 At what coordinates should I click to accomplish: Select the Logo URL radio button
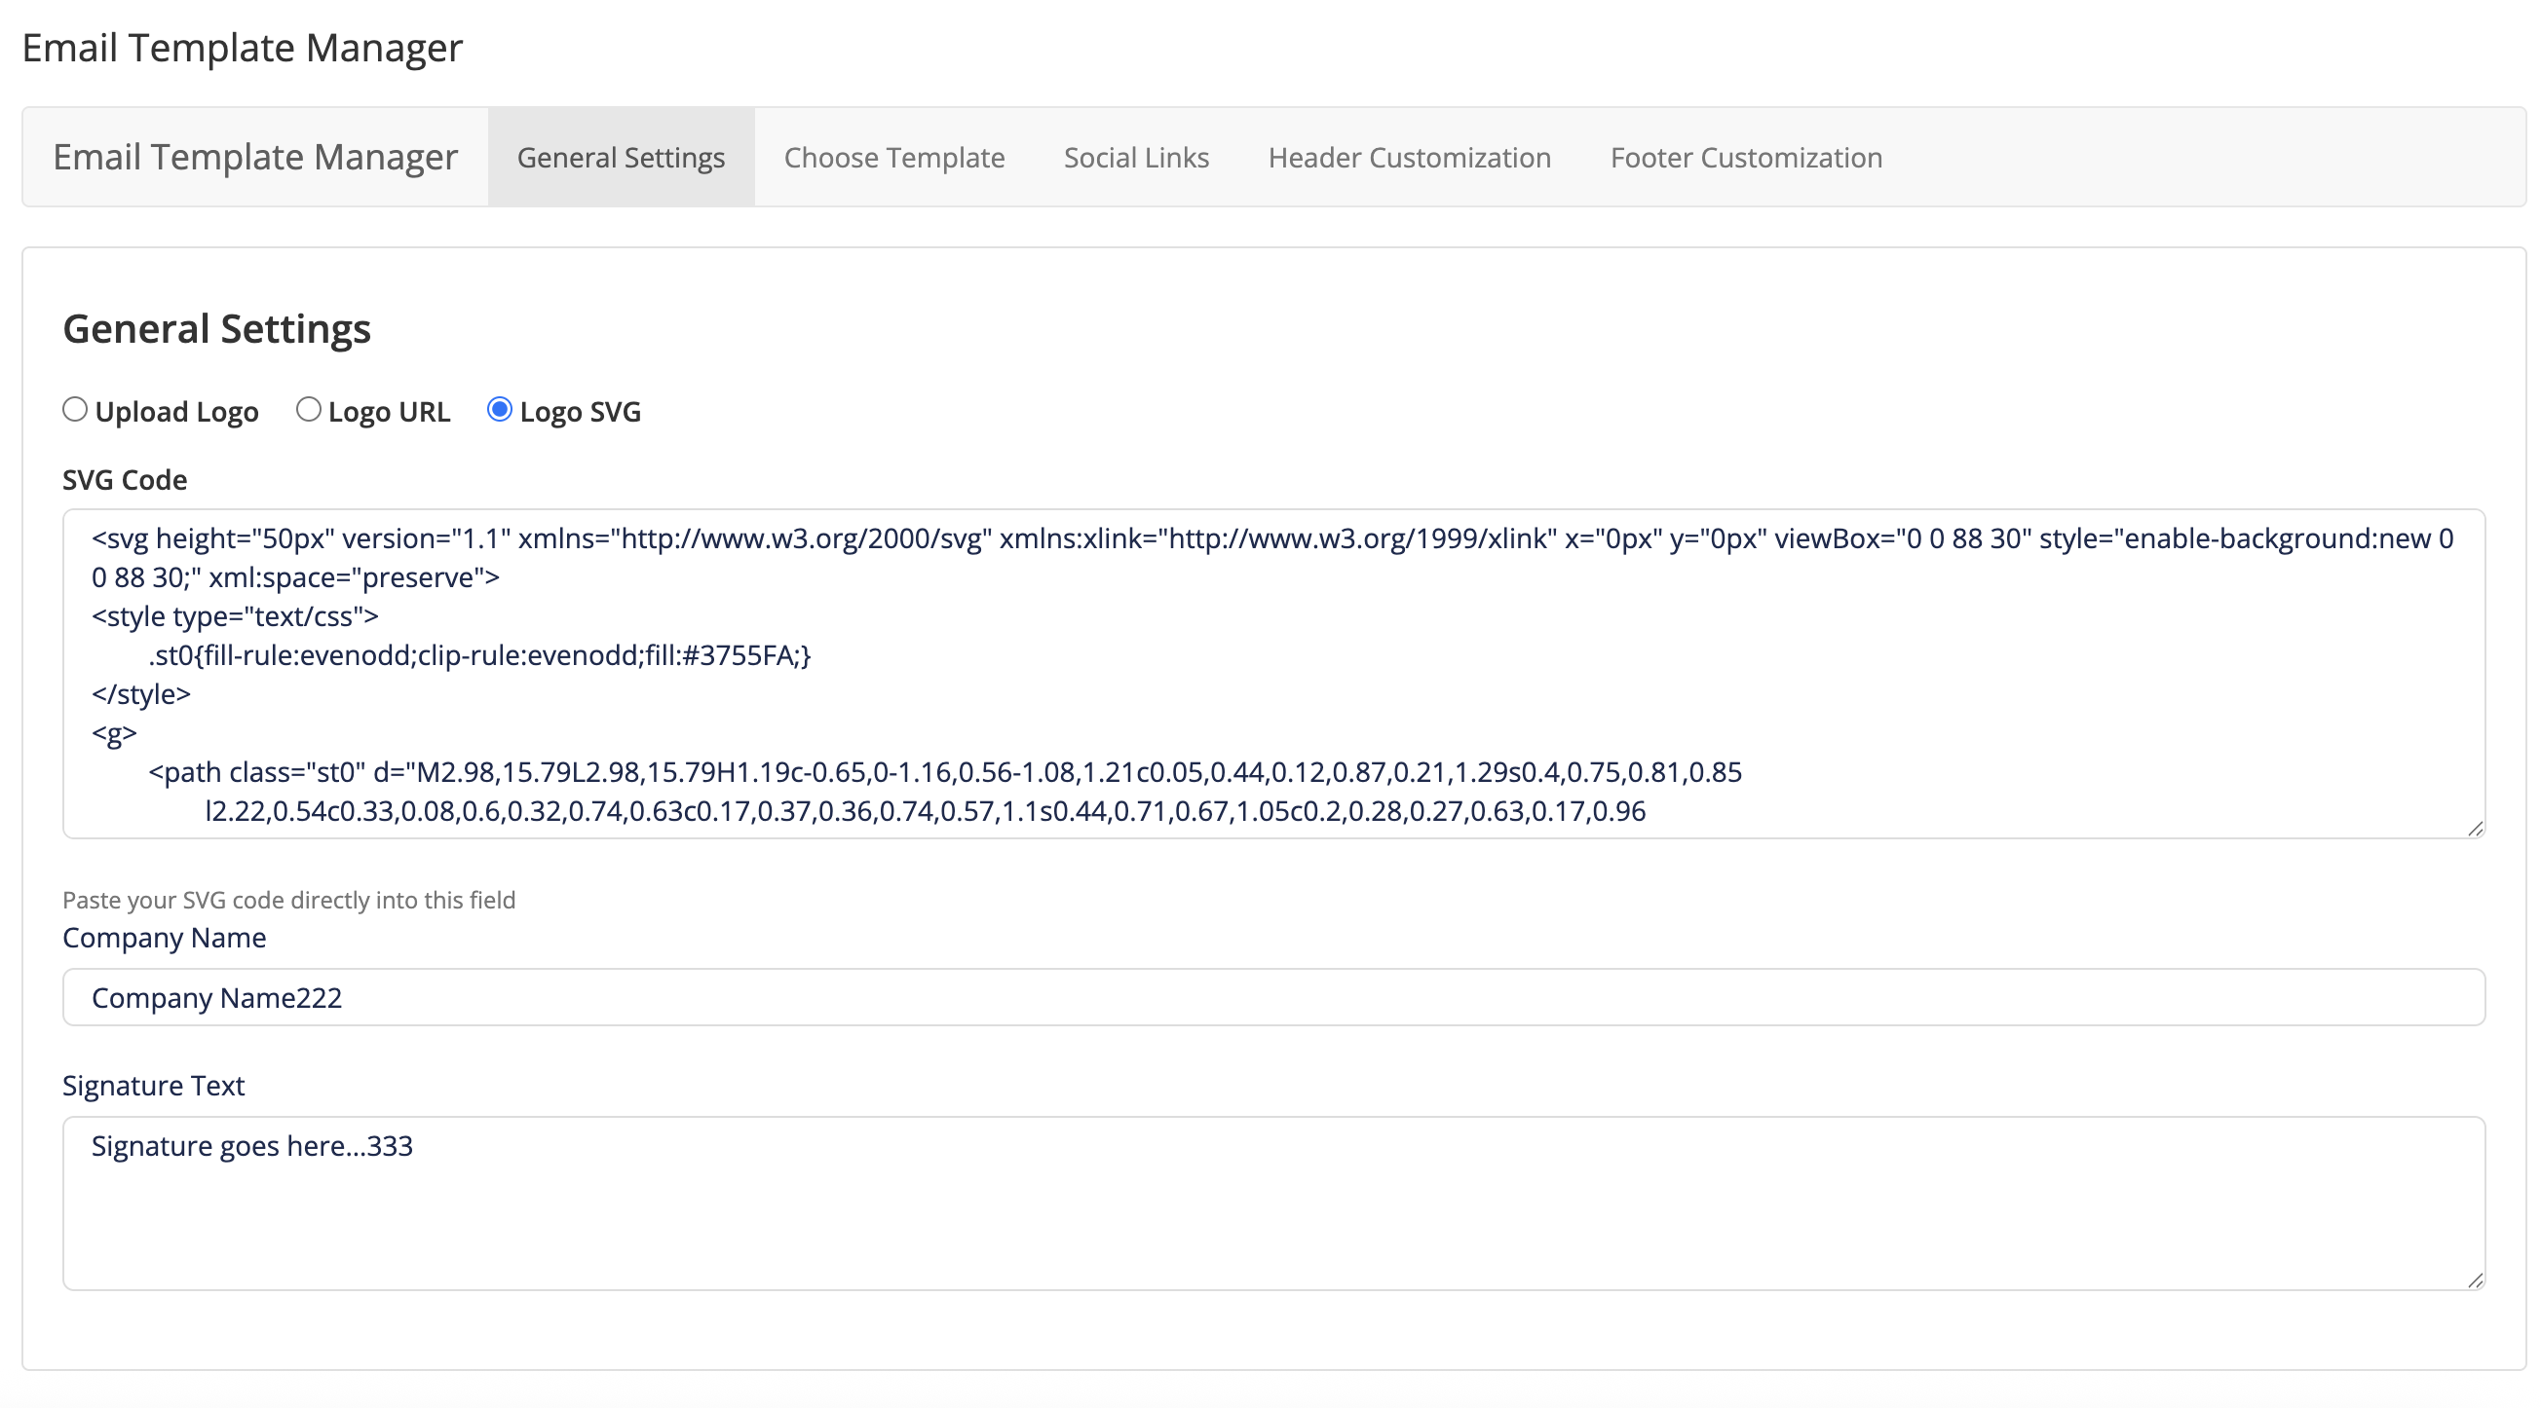308,410
